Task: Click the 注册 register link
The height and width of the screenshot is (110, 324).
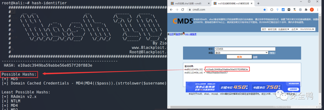Action: click(x=172, y=34)
